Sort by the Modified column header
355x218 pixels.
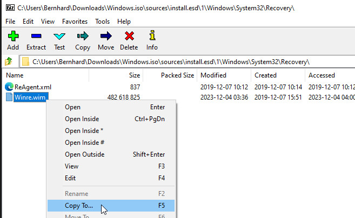pos(213,75)
